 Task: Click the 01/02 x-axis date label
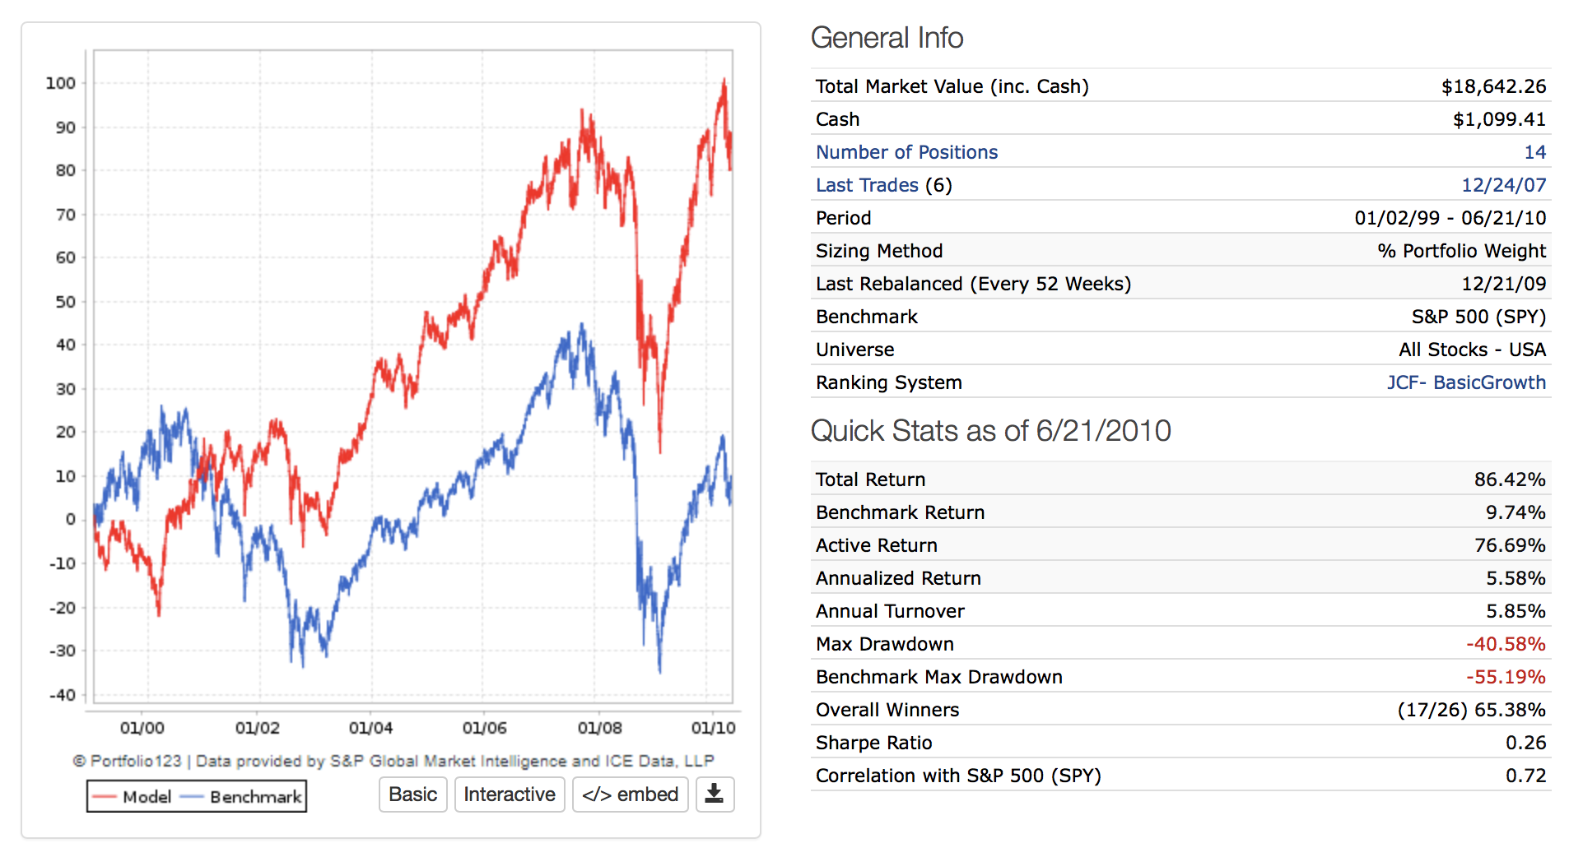(257, 728)
